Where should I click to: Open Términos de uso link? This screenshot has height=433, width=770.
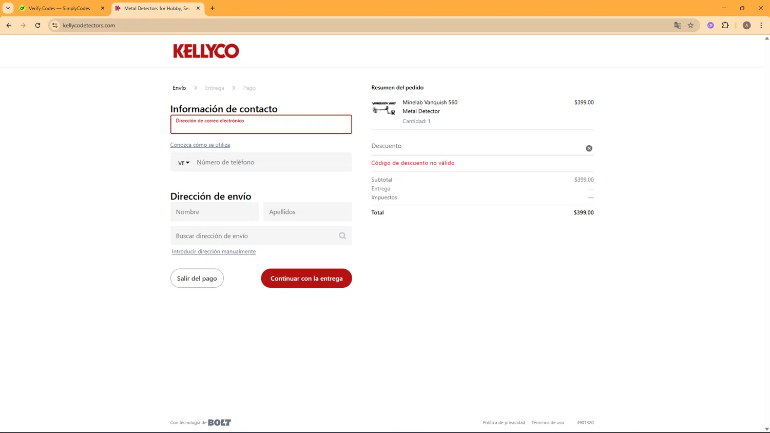548,423
